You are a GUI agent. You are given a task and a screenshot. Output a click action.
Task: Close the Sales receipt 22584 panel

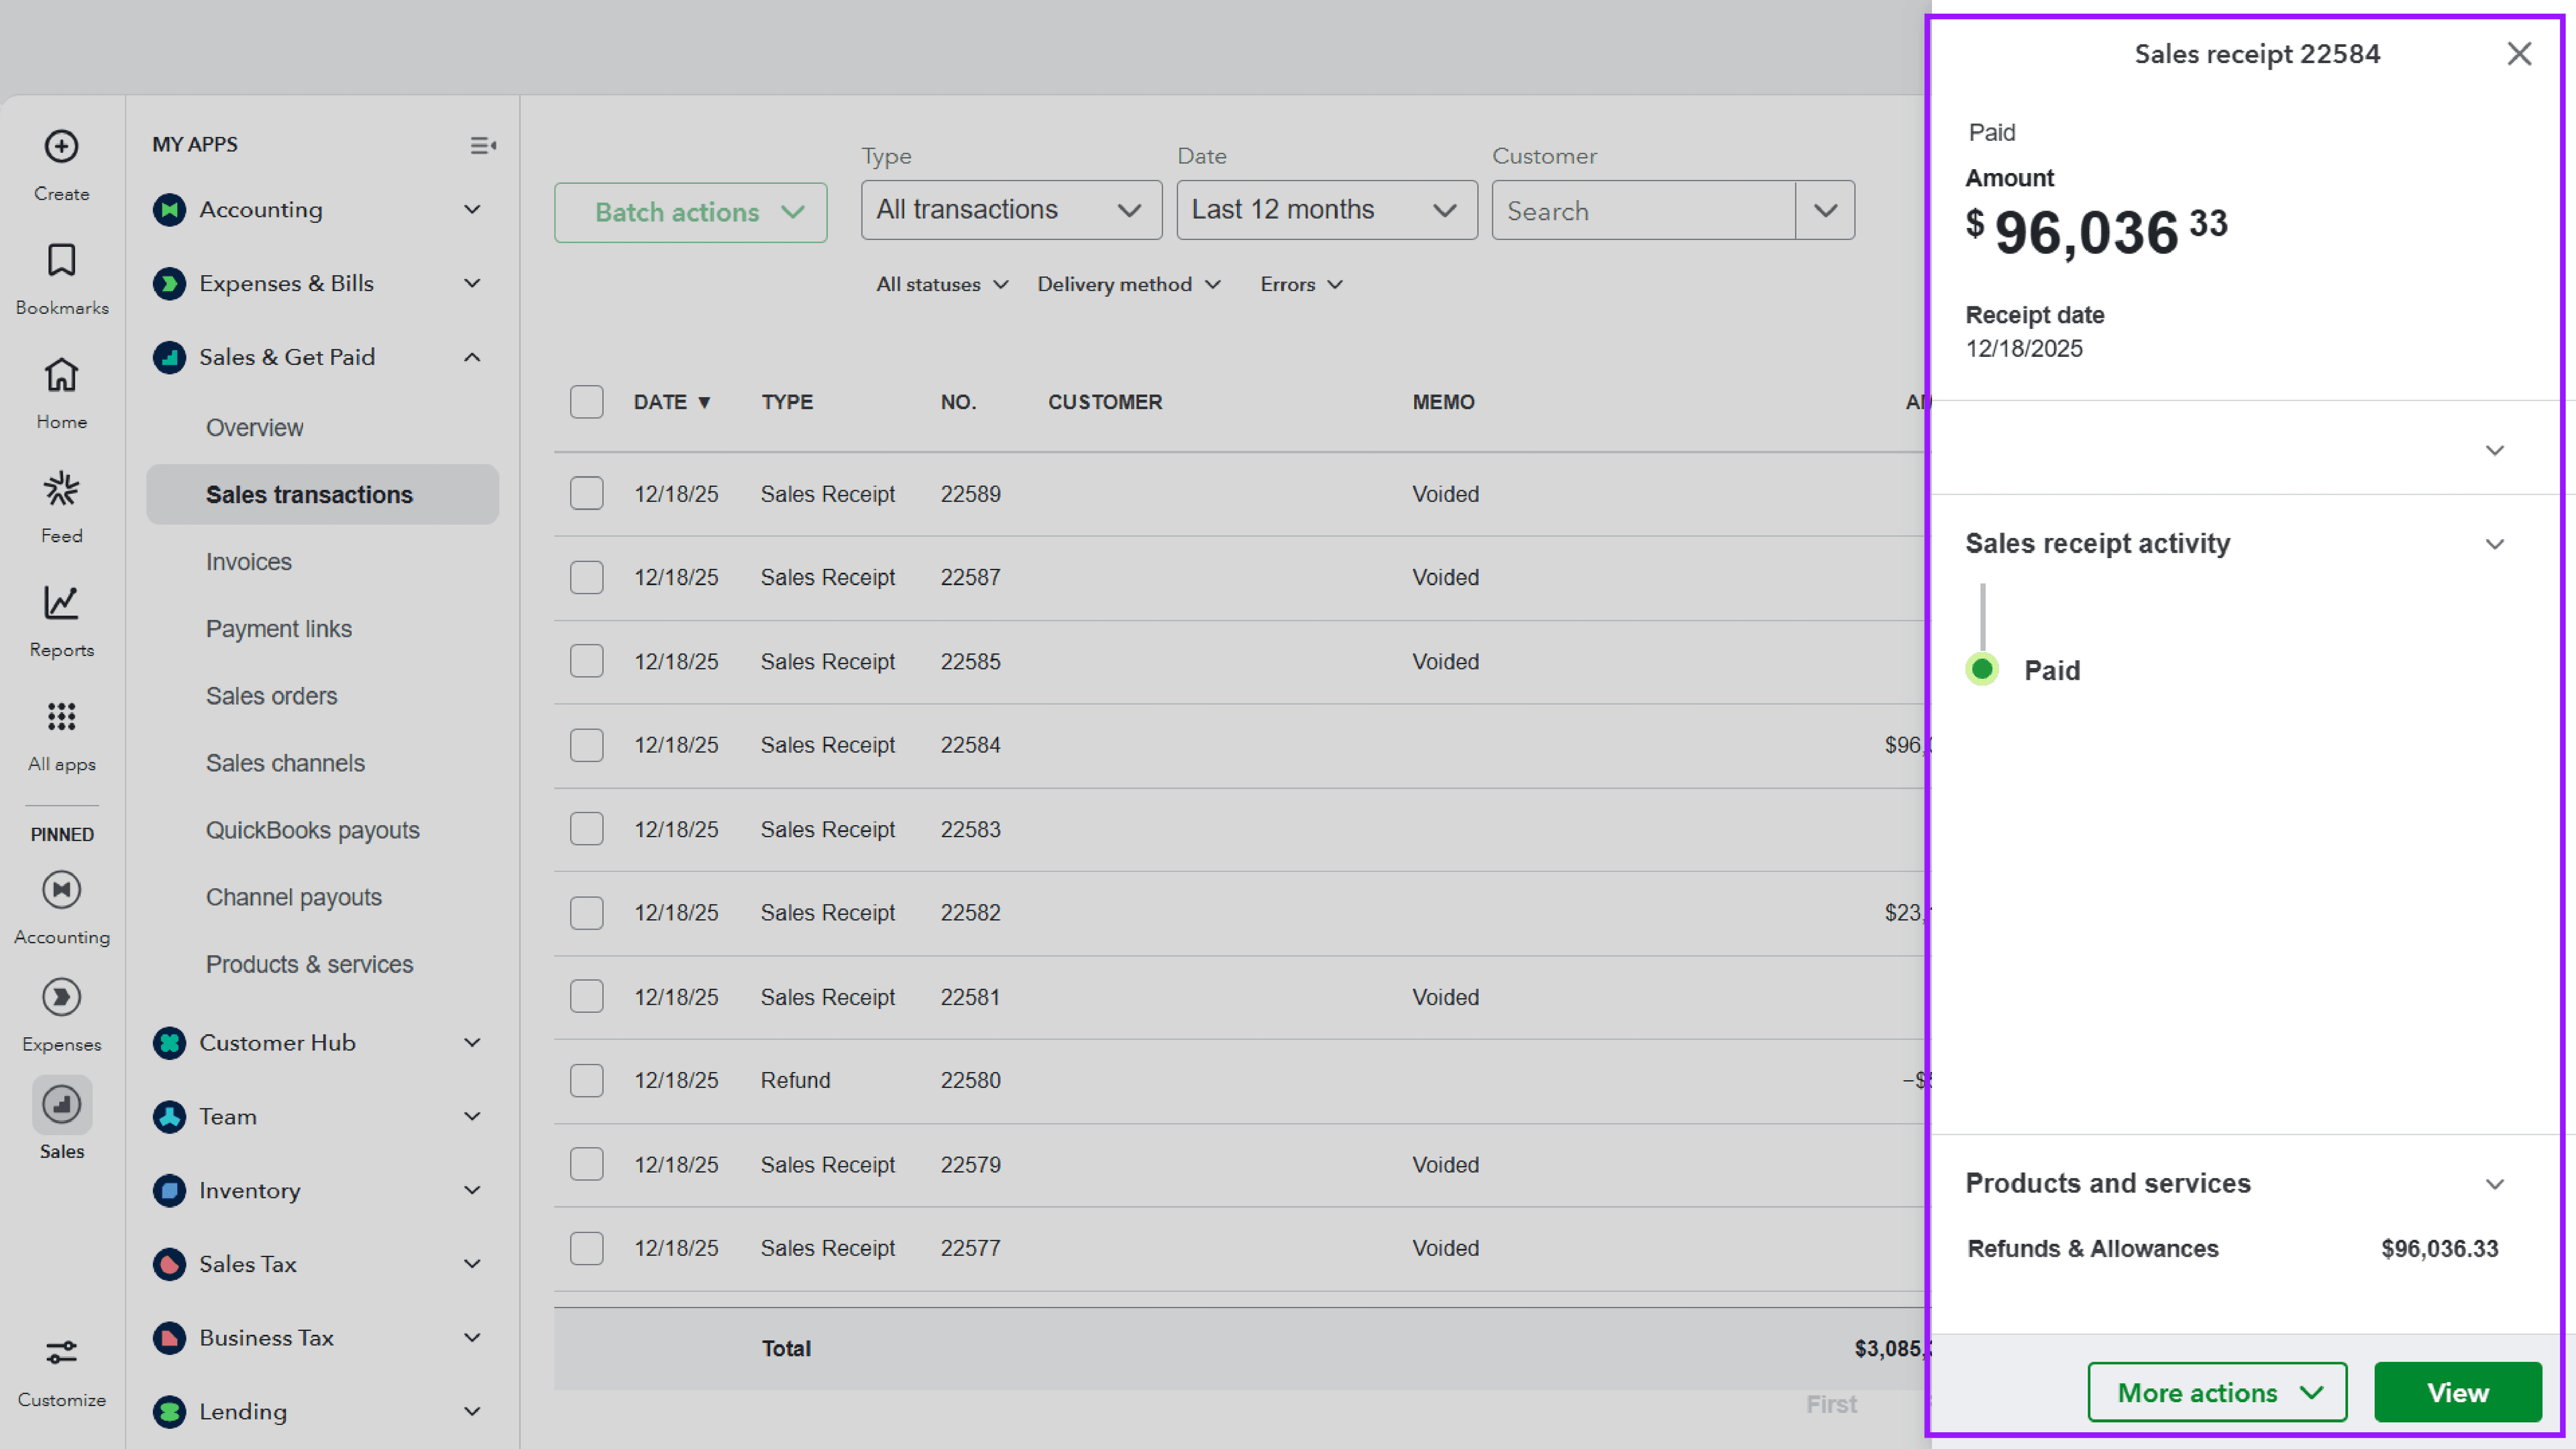[x=2518, y=54]
